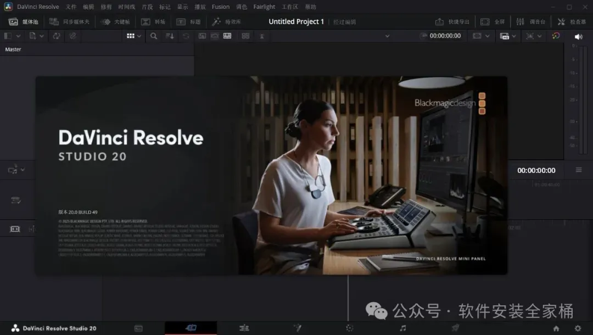The image size is (593, 335).
Task: Click the viewer overlay tools icon
Action: 530,36
